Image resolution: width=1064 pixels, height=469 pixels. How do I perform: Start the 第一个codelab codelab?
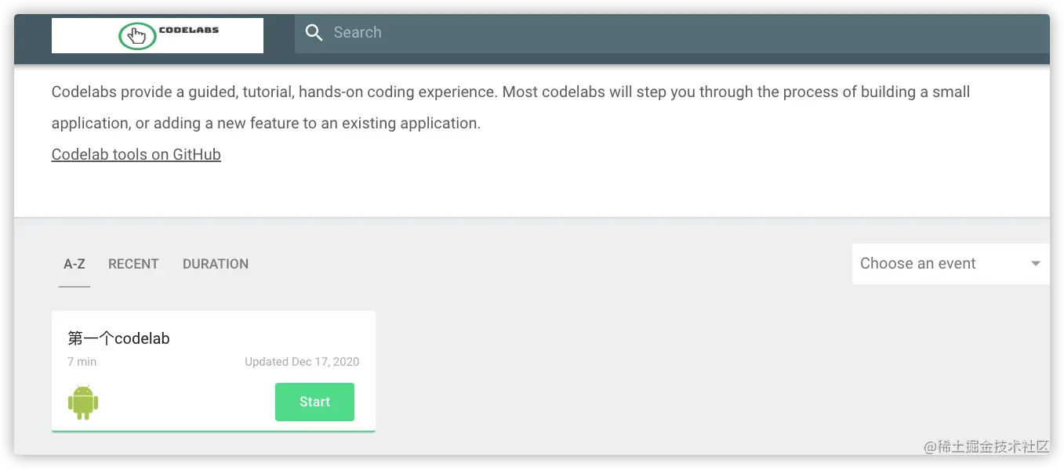tap(314, 402)
